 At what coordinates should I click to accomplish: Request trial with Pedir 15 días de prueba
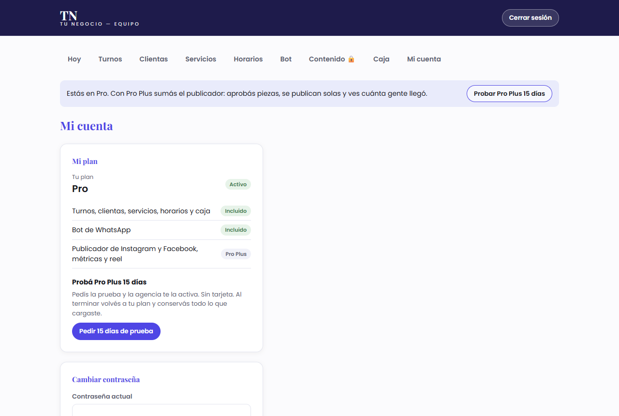coord(116,331)
